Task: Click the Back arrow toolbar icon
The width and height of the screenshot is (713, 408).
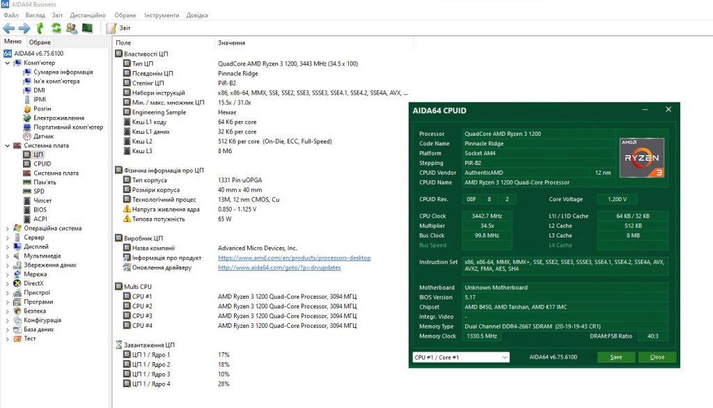Action: (x=8, y=29)
